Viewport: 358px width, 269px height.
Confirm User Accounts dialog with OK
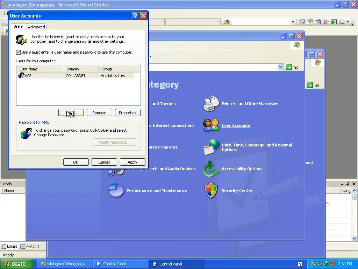[76, 162]
